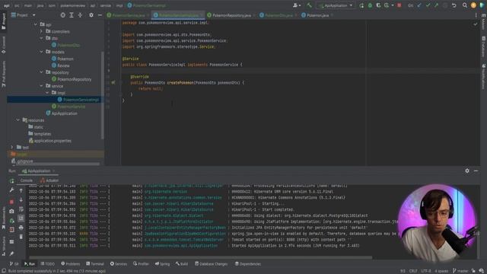Click the UTF-8 encoding in status bar

tap(426, 271)
